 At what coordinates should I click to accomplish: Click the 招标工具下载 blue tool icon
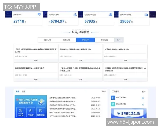[113, 98]
